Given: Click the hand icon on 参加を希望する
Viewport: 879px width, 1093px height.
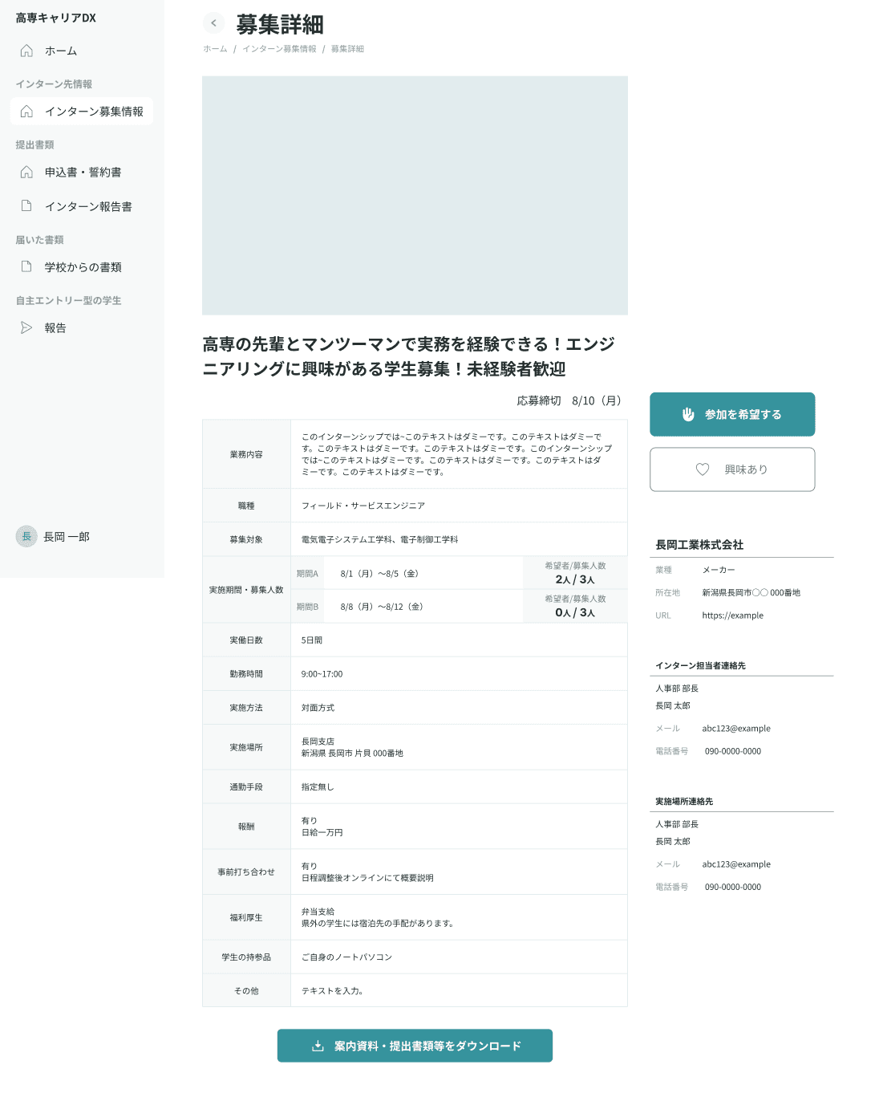Looking at the screenshot, I should pyautogui.click(x=688, y=414).
